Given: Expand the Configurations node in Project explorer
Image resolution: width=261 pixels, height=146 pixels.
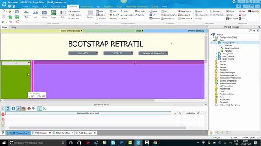Looking at the screenshot, I should [214, 37].
